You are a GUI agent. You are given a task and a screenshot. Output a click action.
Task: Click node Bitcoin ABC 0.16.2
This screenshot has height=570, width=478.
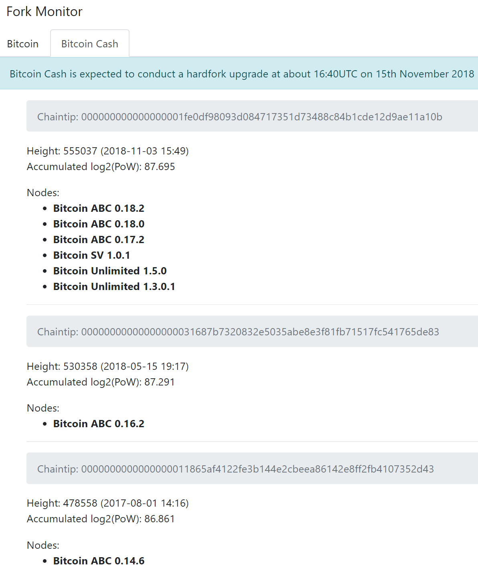[x=99, y=424]
